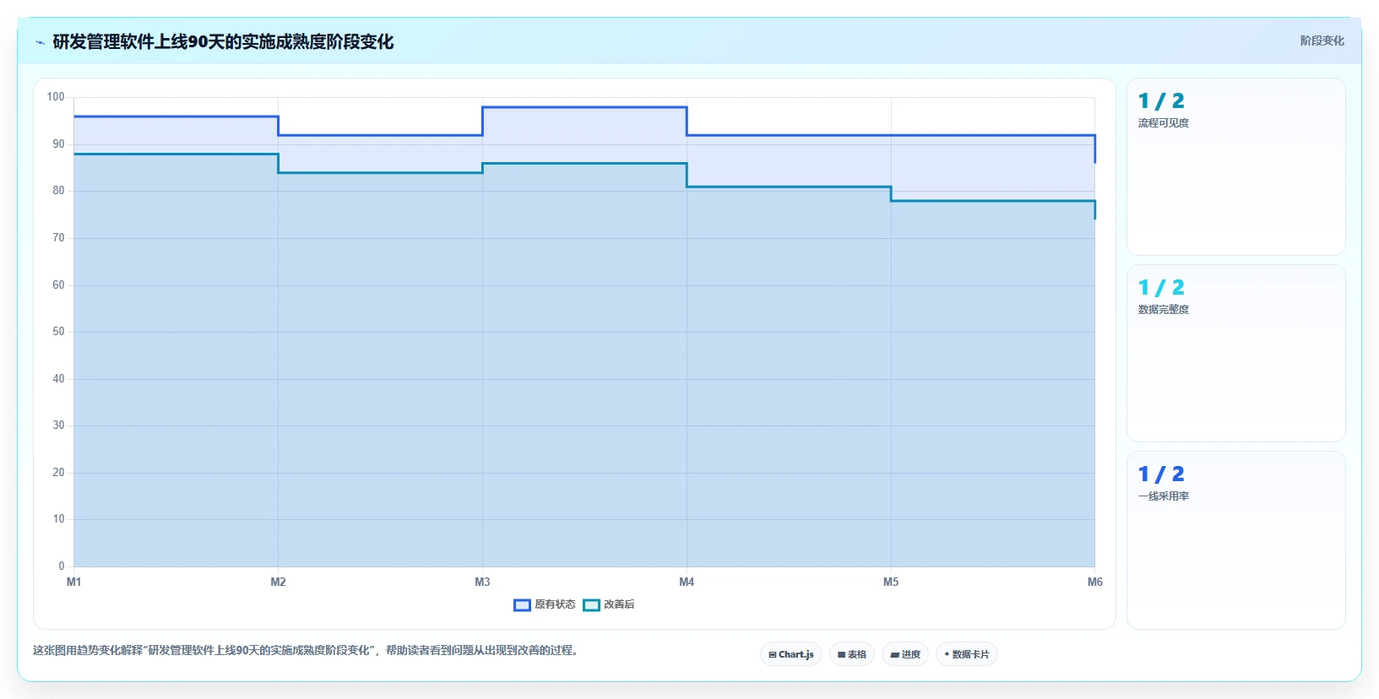1379x699 pixels.
Task: Open the 一线采用率 metric card
Action: pyautogui.click(x=1236, y=540)
